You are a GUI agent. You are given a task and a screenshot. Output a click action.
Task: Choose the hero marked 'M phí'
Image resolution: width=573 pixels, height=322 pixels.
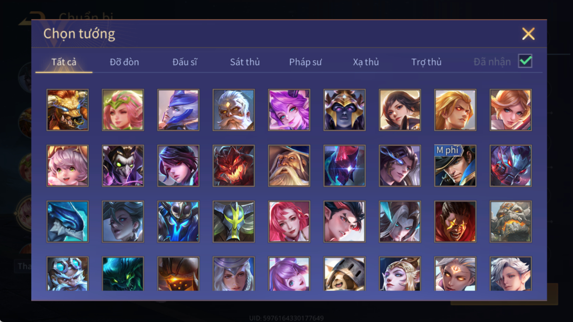coord(455,166)
